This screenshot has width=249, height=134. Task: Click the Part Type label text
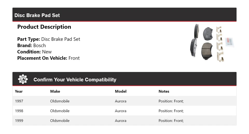29,39
